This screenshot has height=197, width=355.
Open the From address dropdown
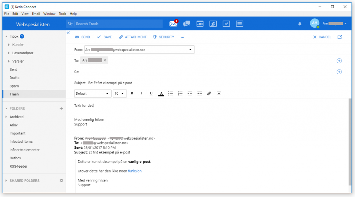click(190, 50)
